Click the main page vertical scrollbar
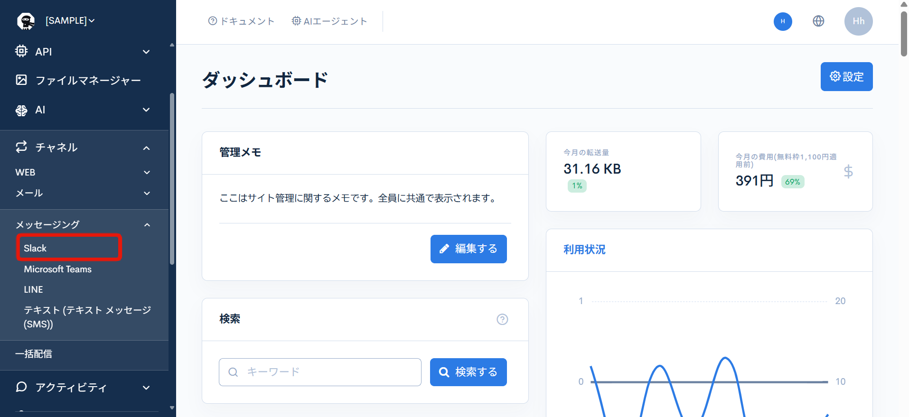This screenshot has height=417, width=909. pos(904,33)
